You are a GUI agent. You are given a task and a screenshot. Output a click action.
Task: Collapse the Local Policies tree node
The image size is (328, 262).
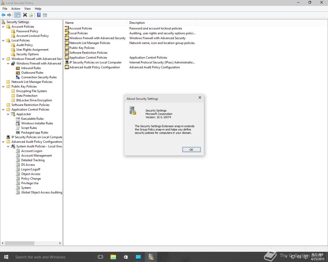[x=3, y=40]
